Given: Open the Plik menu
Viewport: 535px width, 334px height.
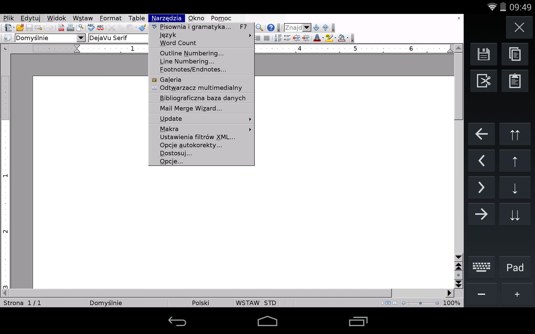Looking at the screenshot, I should (x=9, y=18).
